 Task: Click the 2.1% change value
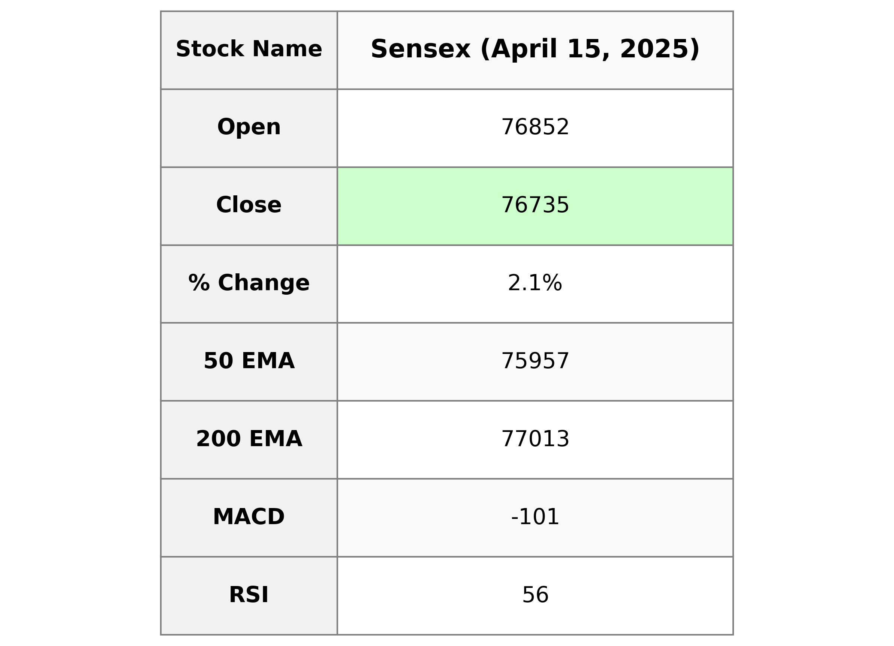point(535,283)
